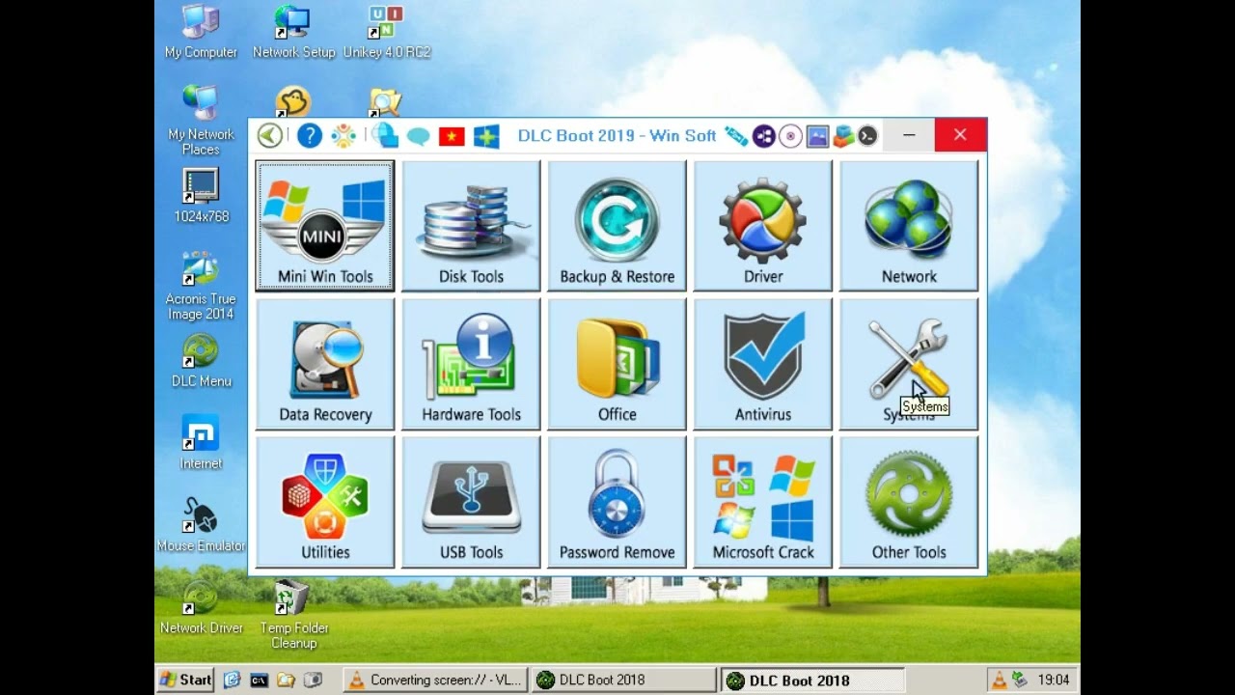Open Password Remove category
The height and width of the screenshot is (695, 1235).
617,502
